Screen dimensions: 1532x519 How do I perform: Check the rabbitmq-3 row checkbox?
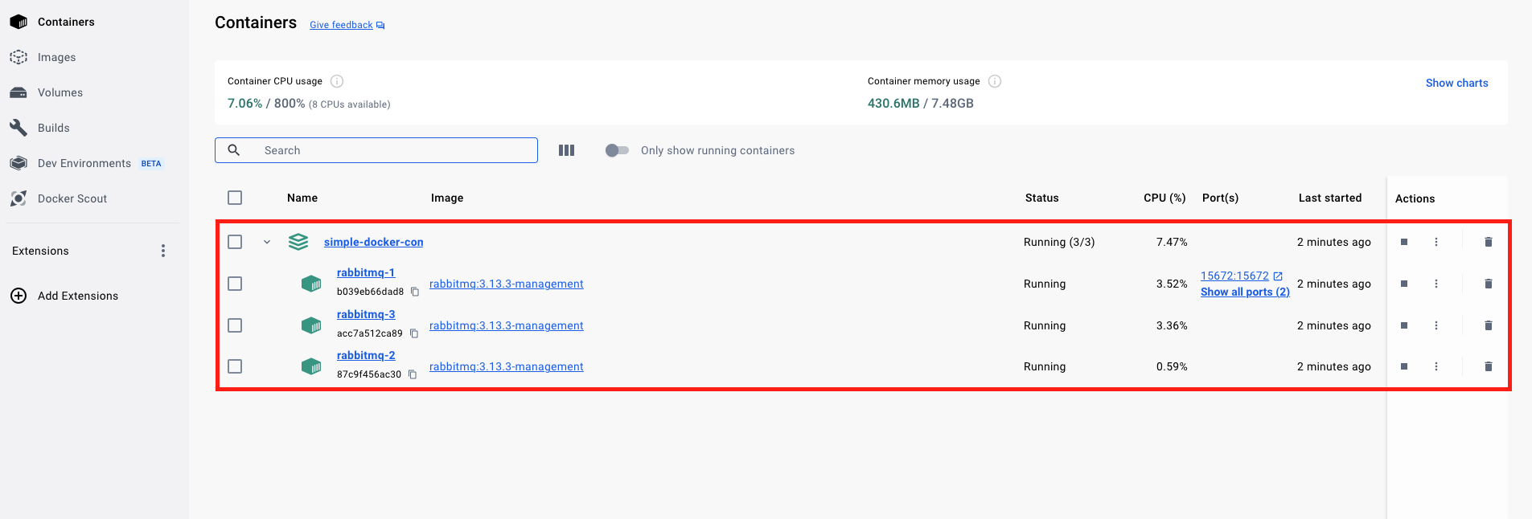[x=235, y=325]
